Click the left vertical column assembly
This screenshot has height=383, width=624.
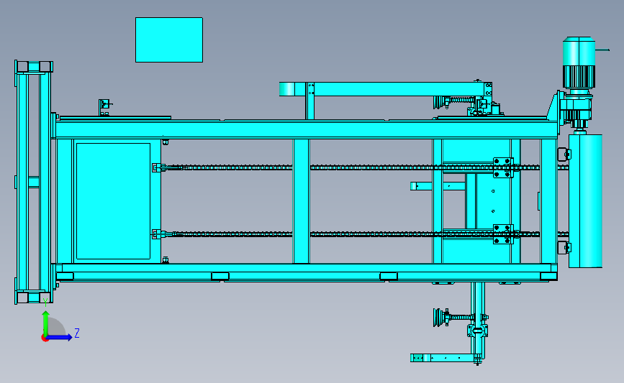34,183
